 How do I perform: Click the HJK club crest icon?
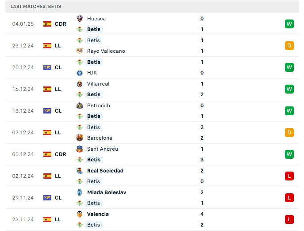click(80, 73)
